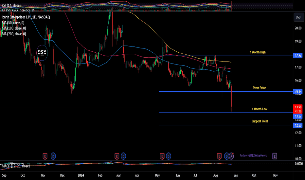This screenshot has width=305, height=180.
Task: Select the '1 Month High' text label
Action: click(x=258, y=52)
